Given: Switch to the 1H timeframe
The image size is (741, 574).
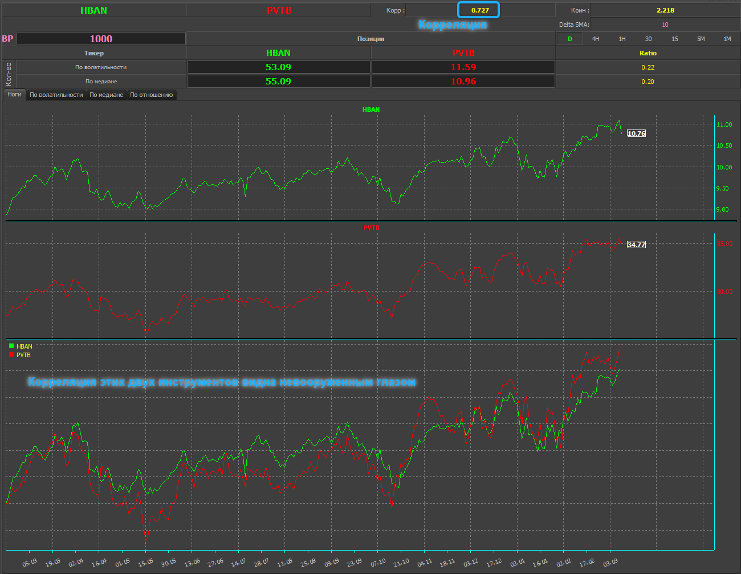Looking at the screenshot, I should point(622,39).
